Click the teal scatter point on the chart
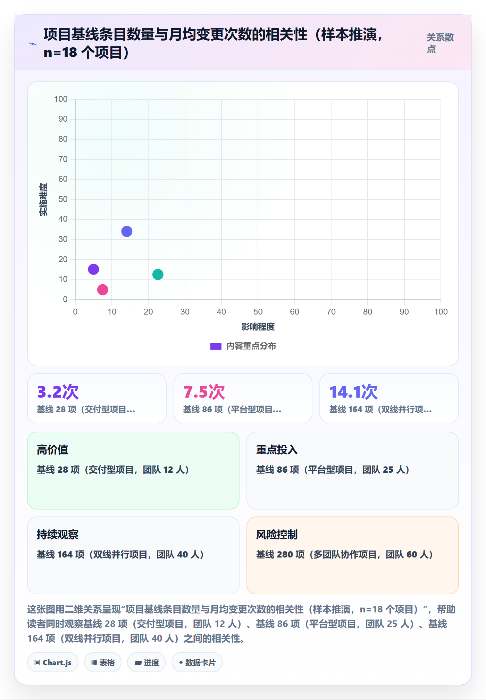486x700 pixels. (158, 275)
